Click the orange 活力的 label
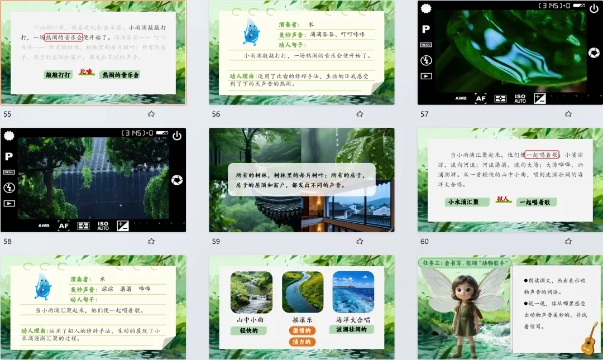The height and width of the screenshot is (360, 603). pos(302,342)
